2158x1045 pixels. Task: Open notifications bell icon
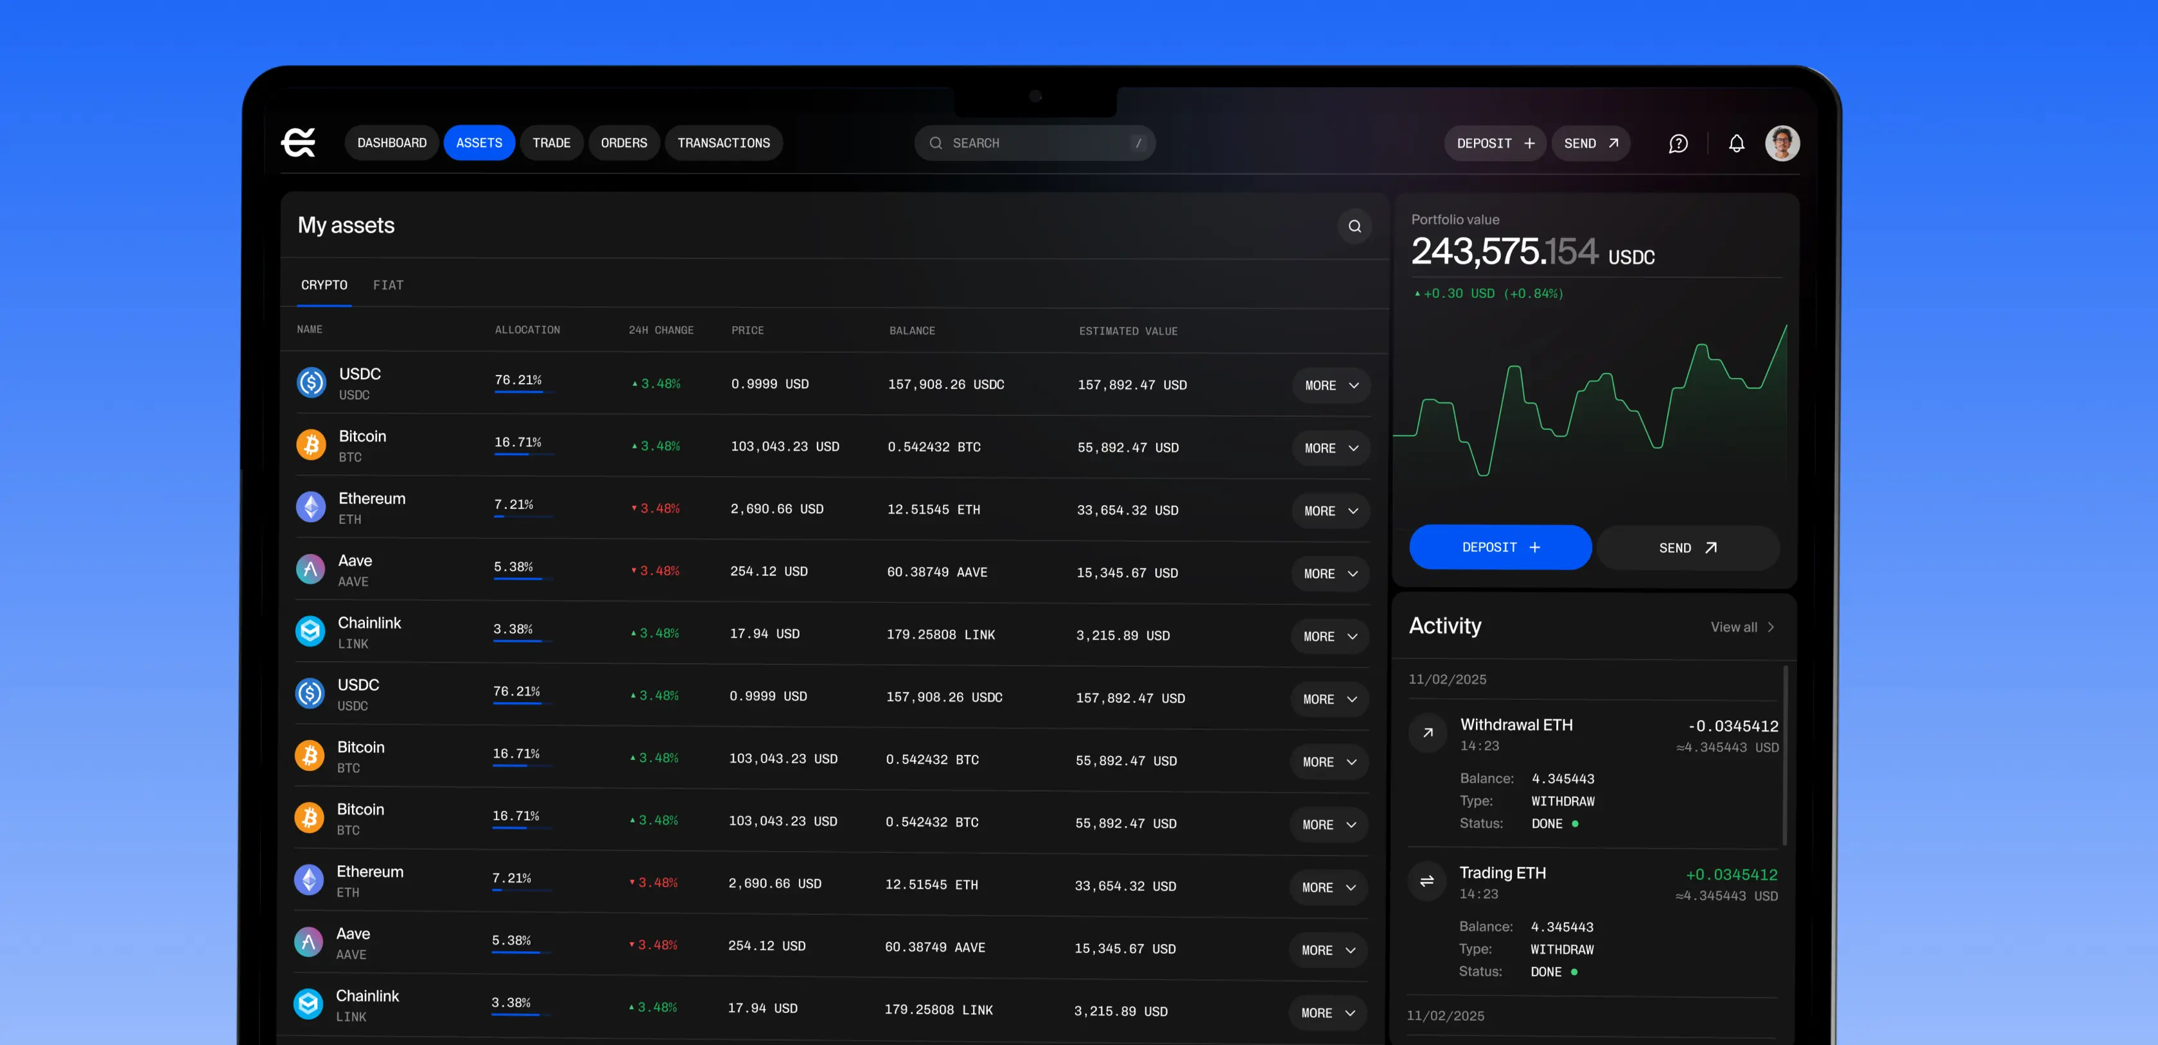click(1736, 144)
